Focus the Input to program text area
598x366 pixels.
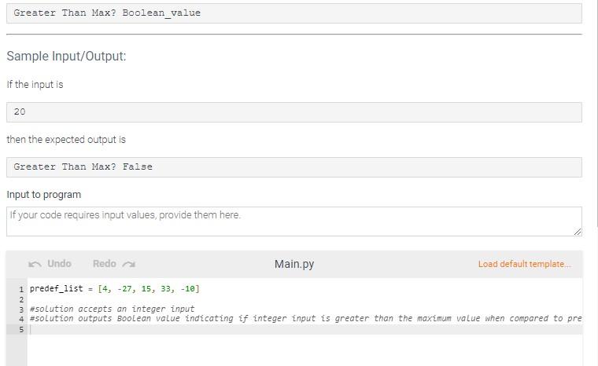(x=294, y=221)
